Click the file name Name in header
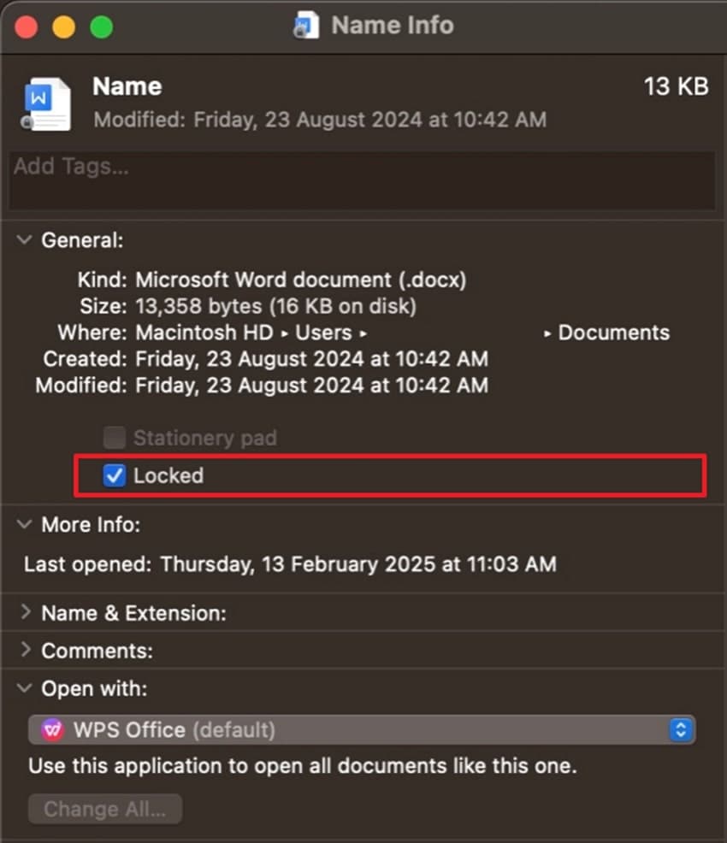Image resolution: width=727 pixels, height=843 pixels. pyautogui.click(x=127, y=86)
